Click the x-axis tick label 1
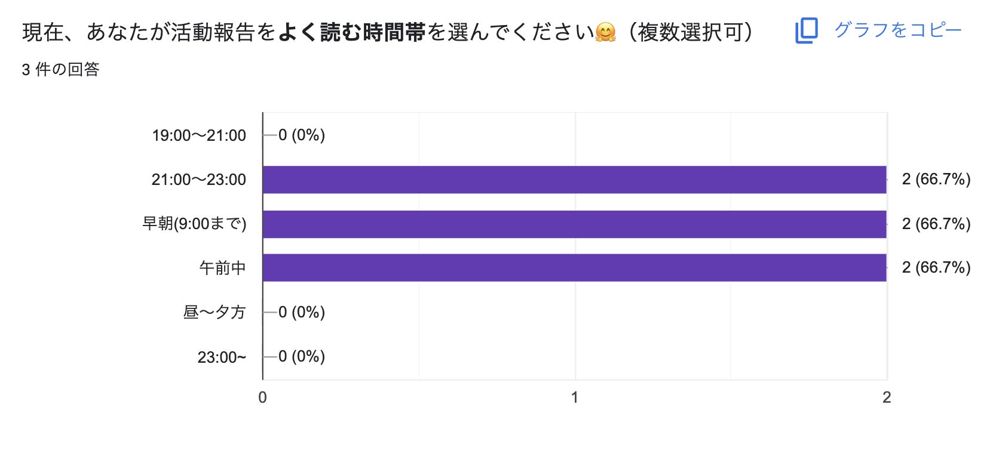The image size is (993, 457). pyautogui.click(x=575, y=397)
